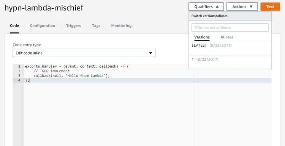
Task: Click the black arrow in Edit code inline
Action: [150, 53]
